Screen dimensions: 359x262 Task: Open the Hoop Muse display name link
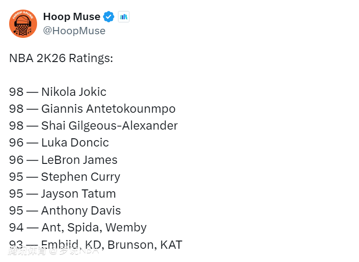click(x=71, y=17)
